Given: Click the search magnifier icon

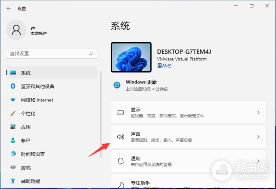Looking at the screenshot, I should click(x=92, y=54).
